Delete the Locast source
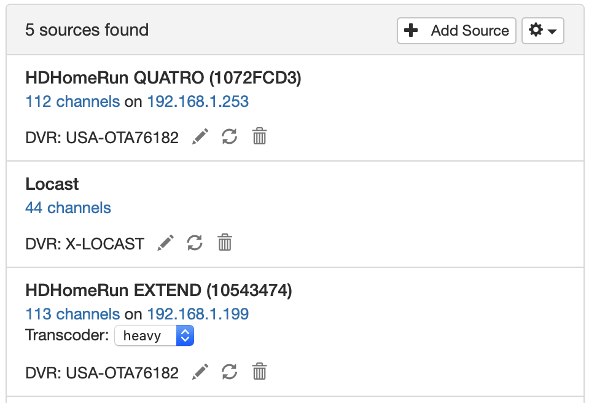 [225, 243]
